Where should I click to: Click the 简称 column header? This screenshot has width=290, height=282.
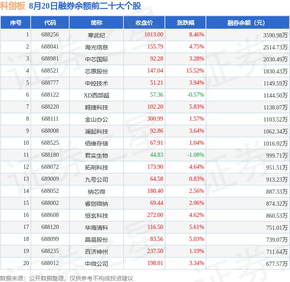pyautogui.click(x=97, y=22)
